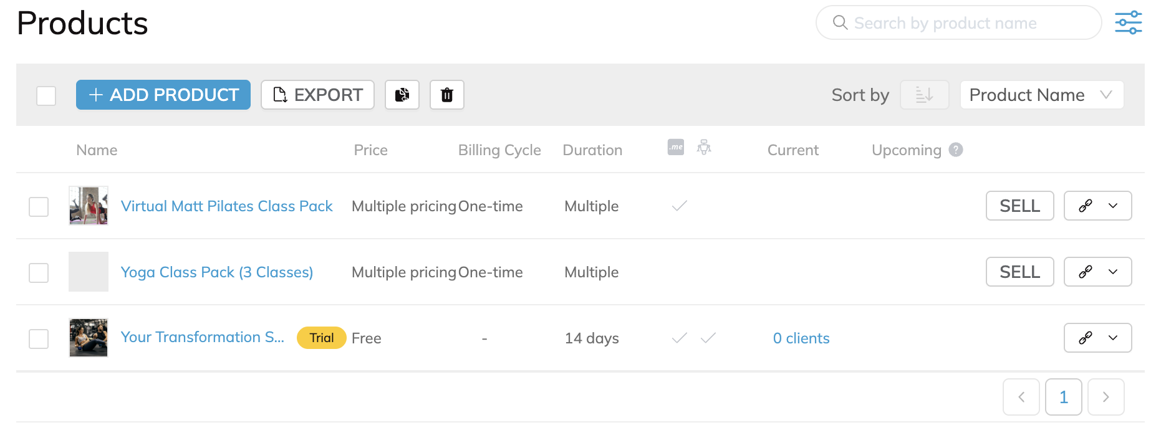Click the trash delete icon
The height and width of the screenshot is (425, 1161).
tap(447, 95)
